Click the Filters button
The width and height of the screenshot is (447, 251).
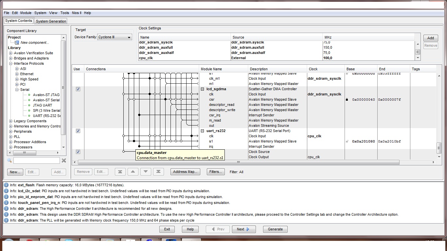[x=216, y=172]
